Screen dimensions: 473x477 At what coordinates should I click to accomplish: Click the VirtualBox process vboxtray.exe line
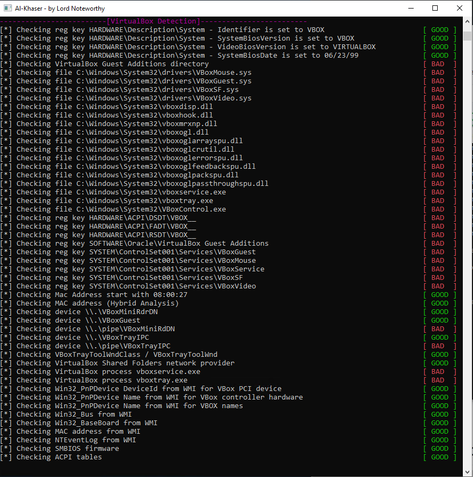pos(228,380)
